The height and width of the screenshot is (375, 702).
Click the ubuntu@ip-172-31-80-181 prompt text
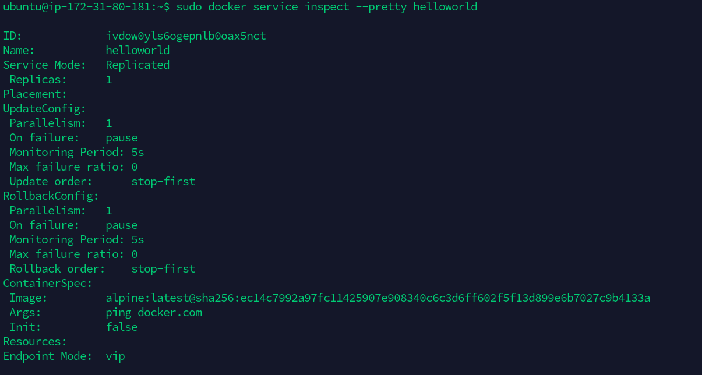point(80,7)
